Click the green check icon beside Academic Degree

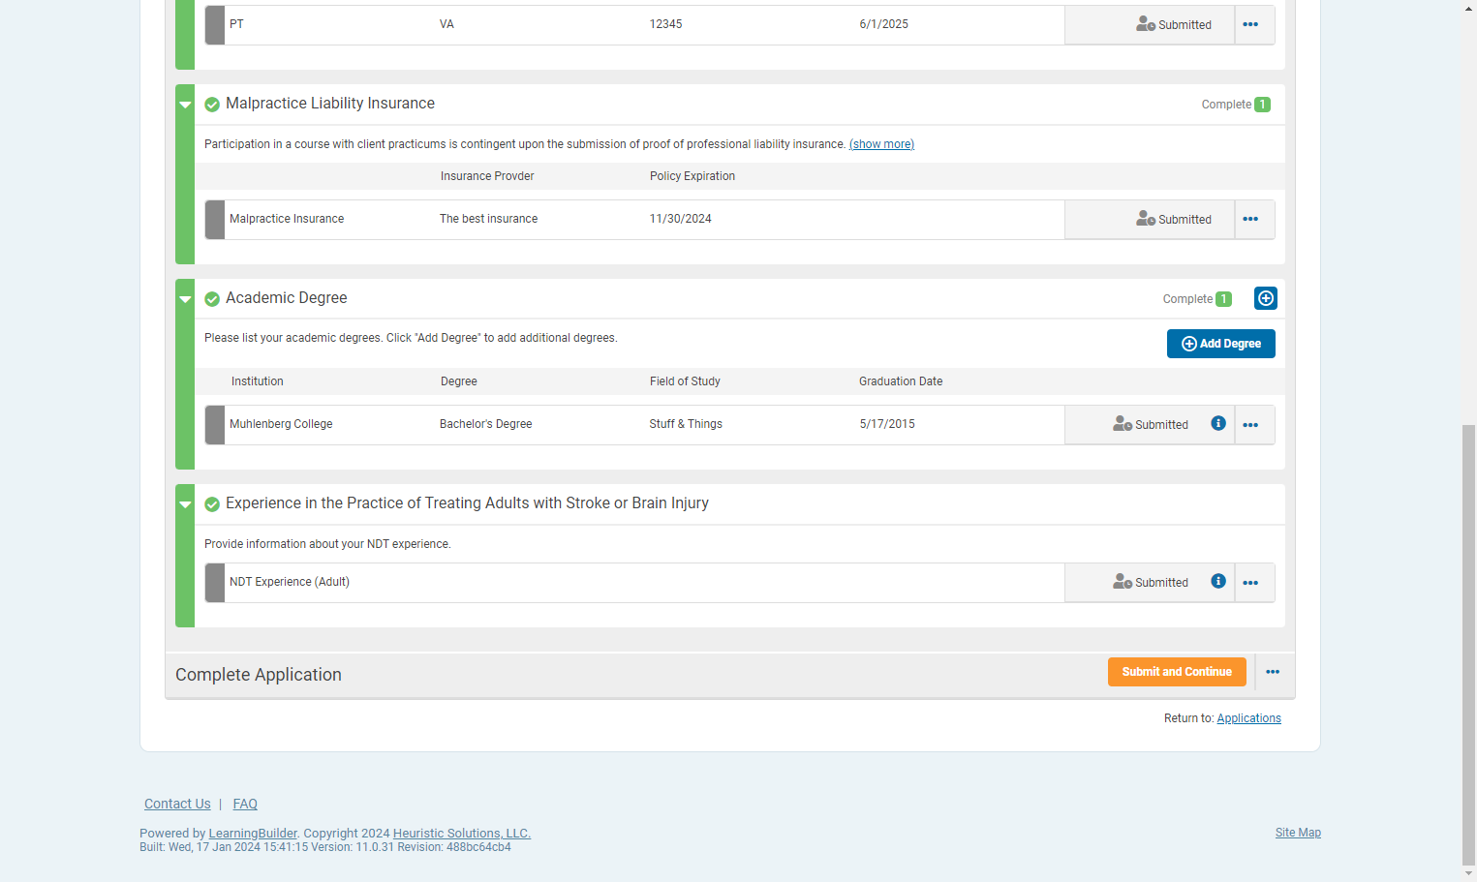coord(212,299)
